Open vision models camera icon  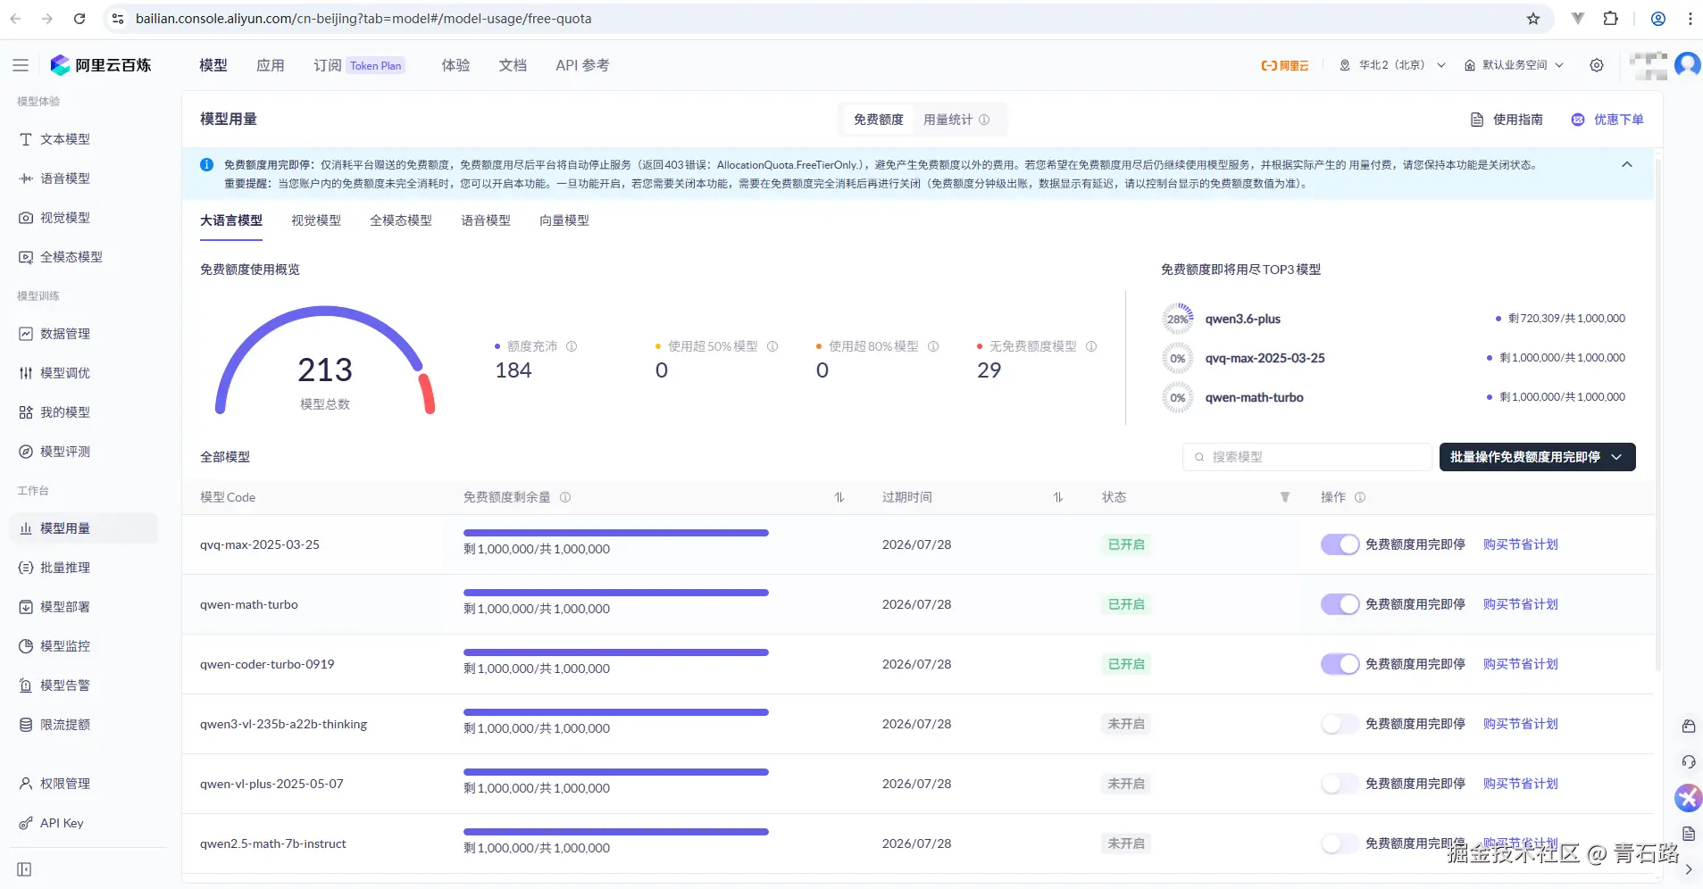(x=26, y=218)
